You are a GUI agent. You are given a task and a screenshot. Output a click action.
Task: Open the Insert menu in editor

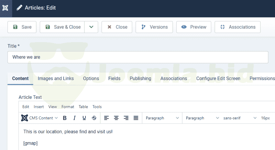tap(39, 107)
